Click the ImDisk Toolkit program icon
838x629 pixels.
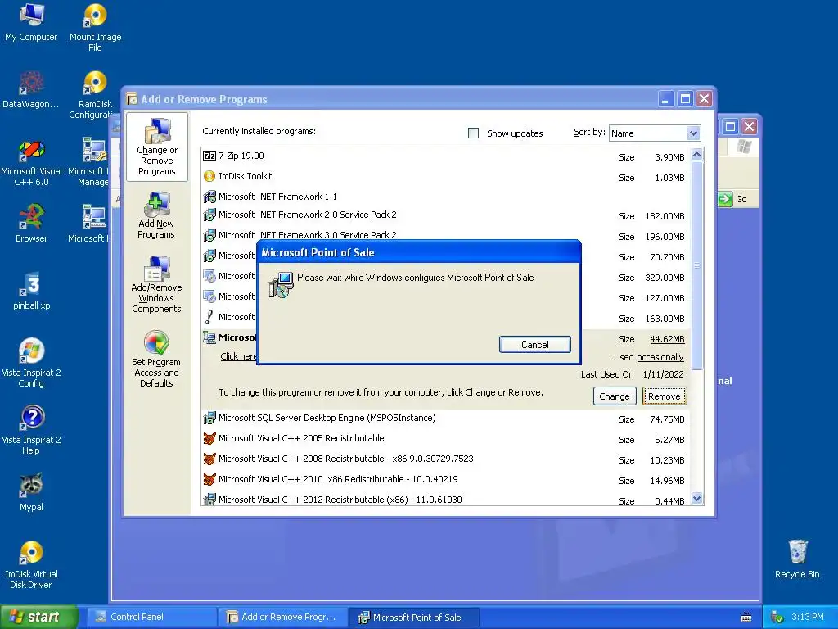[x=209, y=176]
